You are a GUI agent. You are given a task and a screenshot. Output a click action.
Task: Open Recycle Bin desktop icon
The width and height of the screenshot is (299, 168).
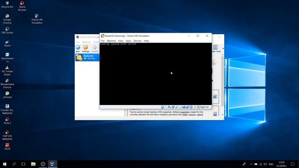[7, 5]
